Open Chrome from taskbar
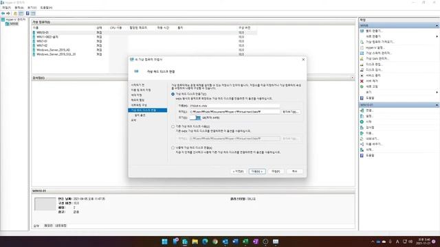The image size is (440, 247). 215,242
